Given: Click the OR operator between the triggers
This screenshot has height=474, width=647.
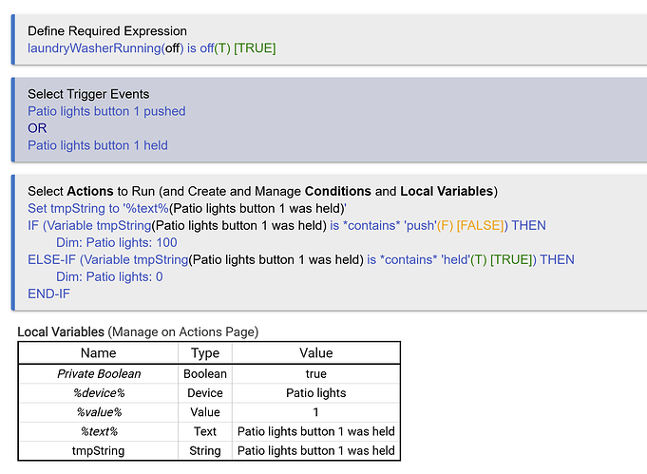Looking at the screenshot, I should [37, 128].
